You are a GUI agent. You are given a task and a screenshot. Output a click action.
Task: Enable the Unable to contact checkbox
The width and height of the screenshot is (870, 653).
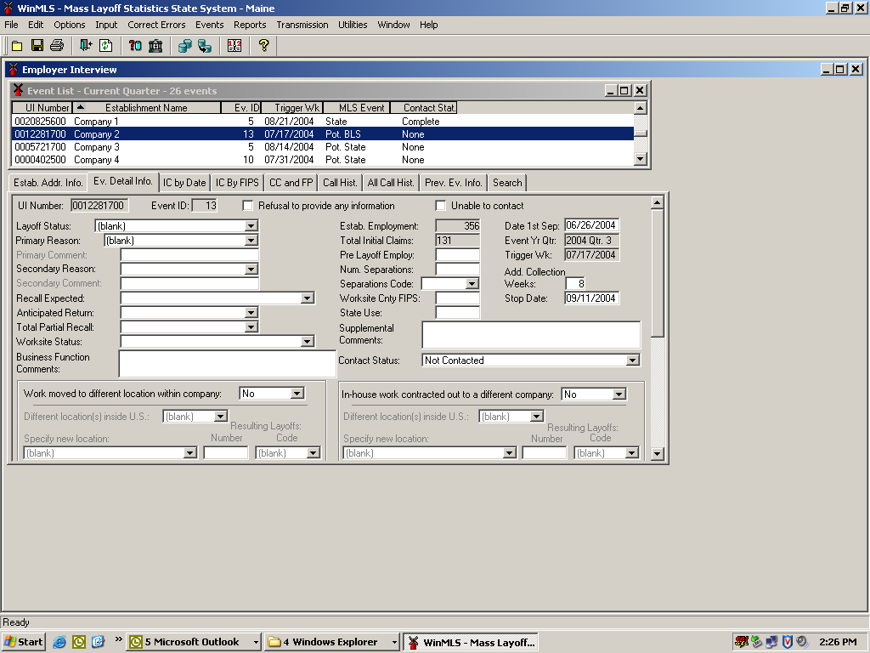tap(440, 206)
